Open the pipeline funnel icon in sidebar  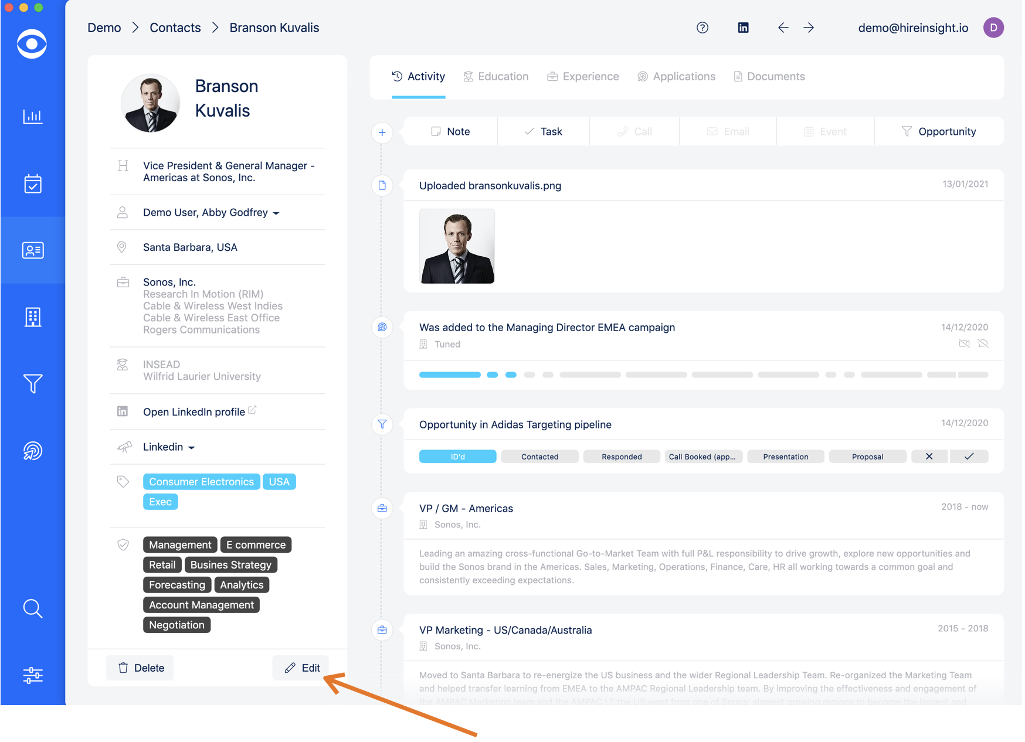point(33,384)
